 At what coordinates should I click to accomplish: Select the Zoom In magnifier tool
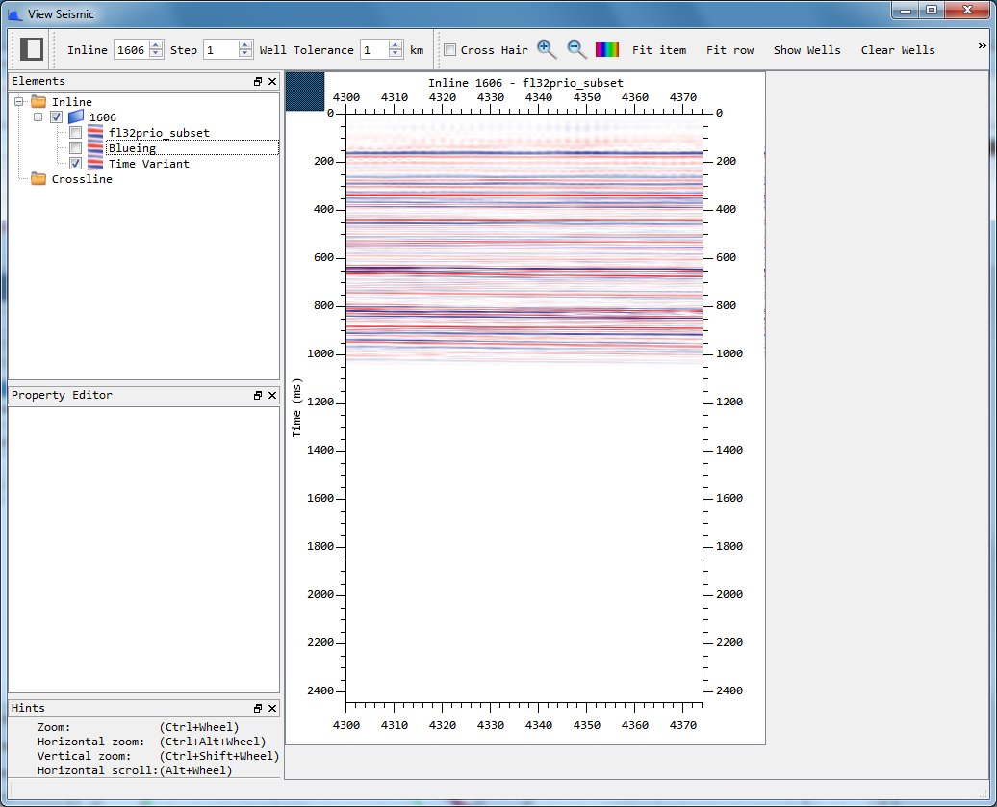pyautogui.click(x=545, y=48)
